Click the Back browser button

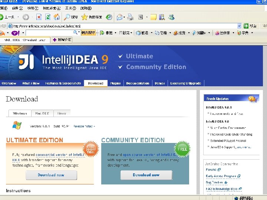[x=7, y=17]
